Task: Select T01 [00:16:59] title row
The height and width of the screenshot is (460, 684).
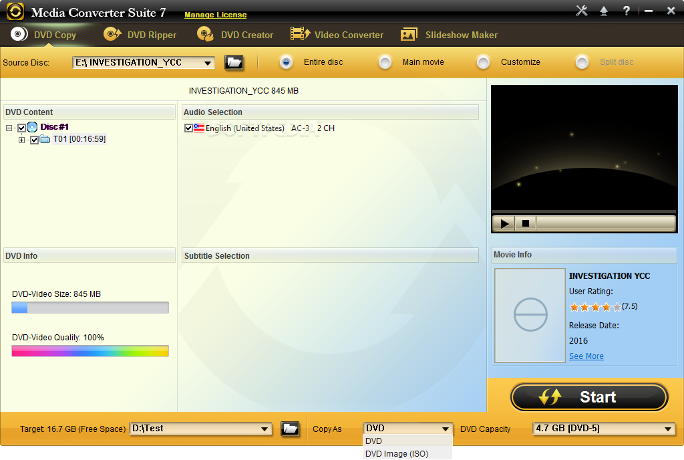Action: [x=79, y=139]
